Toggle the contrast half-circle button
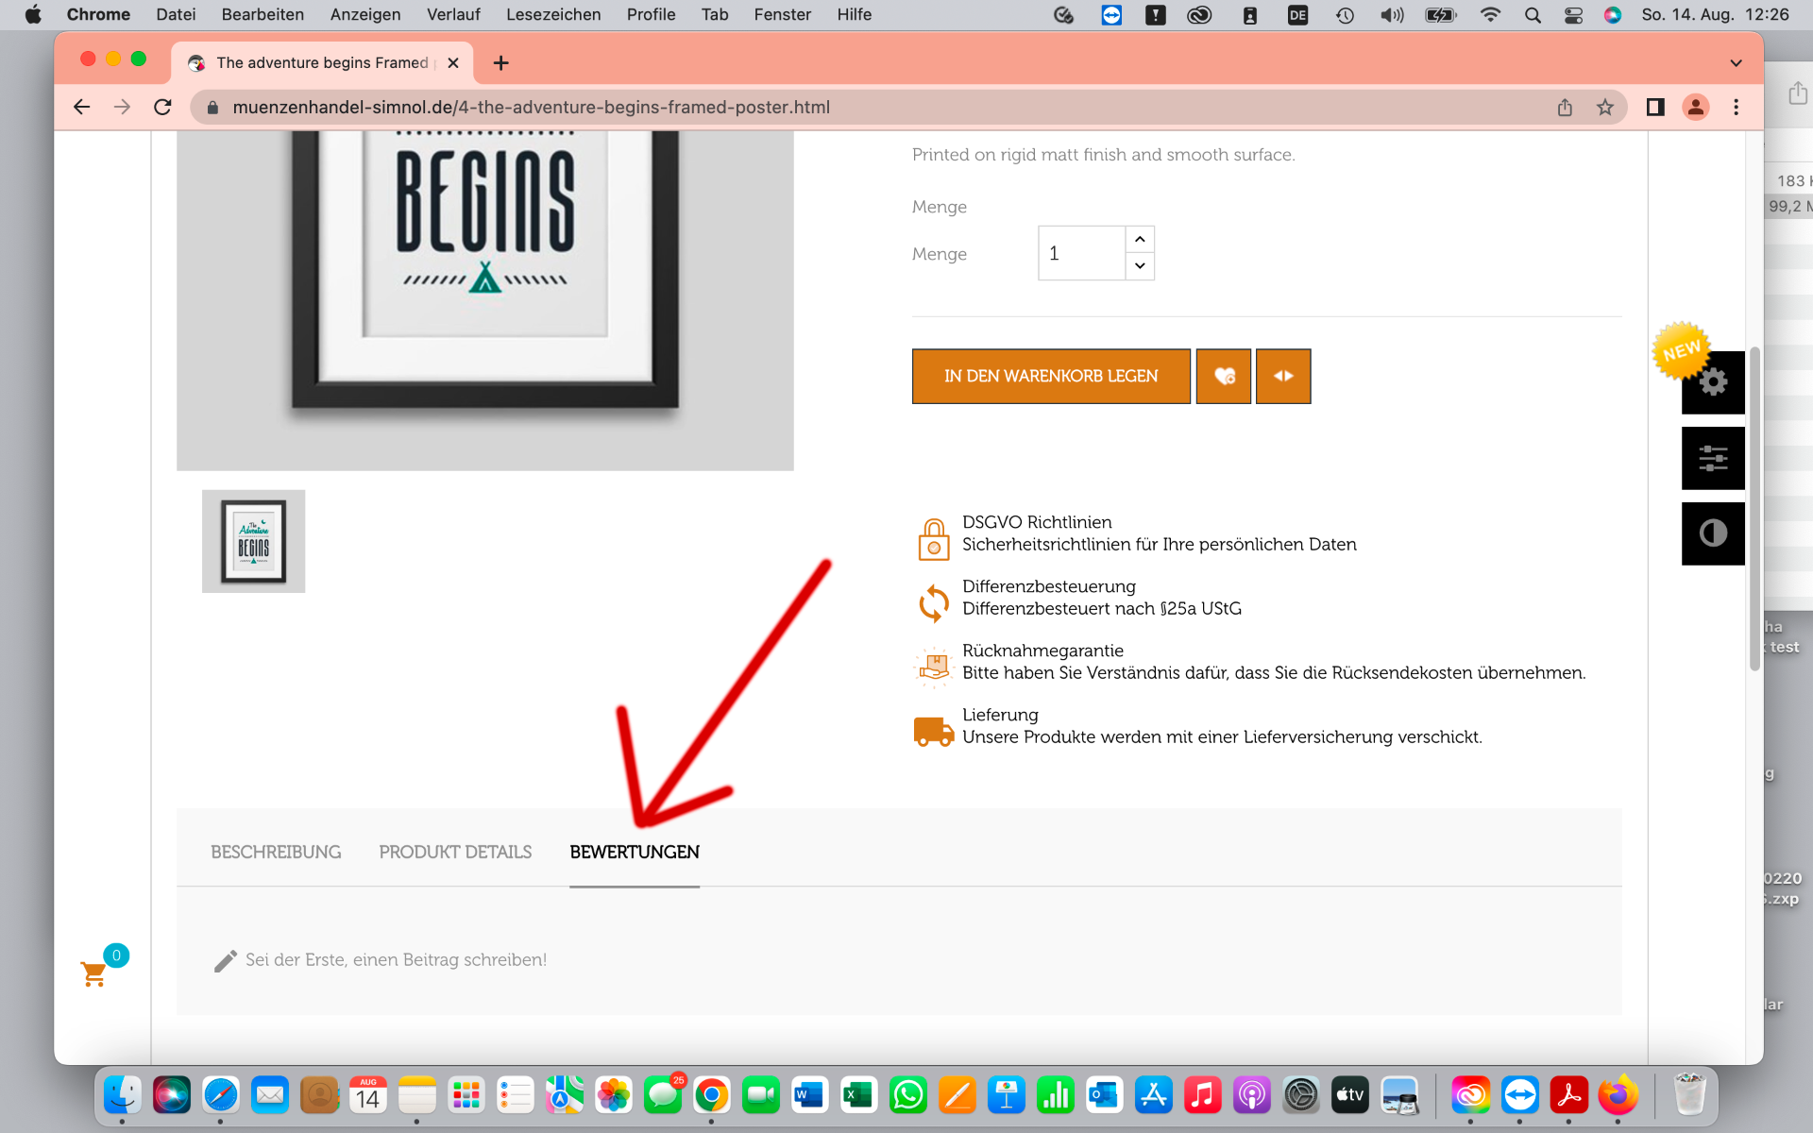 tap(1713, 533)
